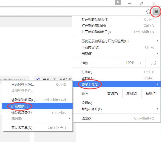This screenshot has height=142, width=161.
Task: Choose 打开新的隐身窗口(I)
Action: click(x=117, y=32)
